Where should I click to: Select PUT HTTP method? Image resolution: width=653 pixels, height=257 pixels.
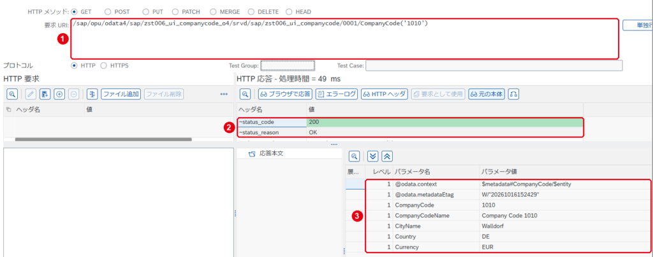[x=146, y=11]
